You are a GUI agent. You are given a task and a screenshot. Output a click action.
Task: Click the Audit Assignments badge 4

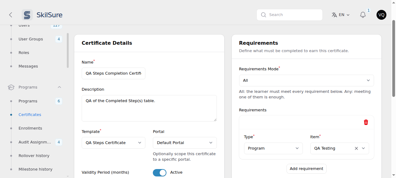59,142
